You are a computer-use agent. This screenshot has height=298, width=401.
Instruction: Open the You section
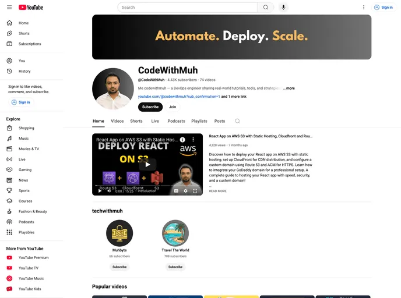31,61
